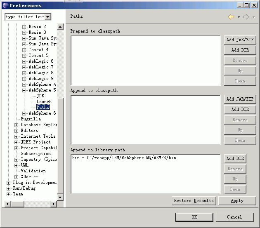Open the Bugzilla preferences page
The image size is (260, 228).
pos(31,119)
